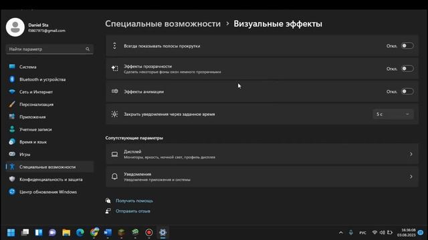
Task: Click the microphone tray icon
Action: coord(350,233)
